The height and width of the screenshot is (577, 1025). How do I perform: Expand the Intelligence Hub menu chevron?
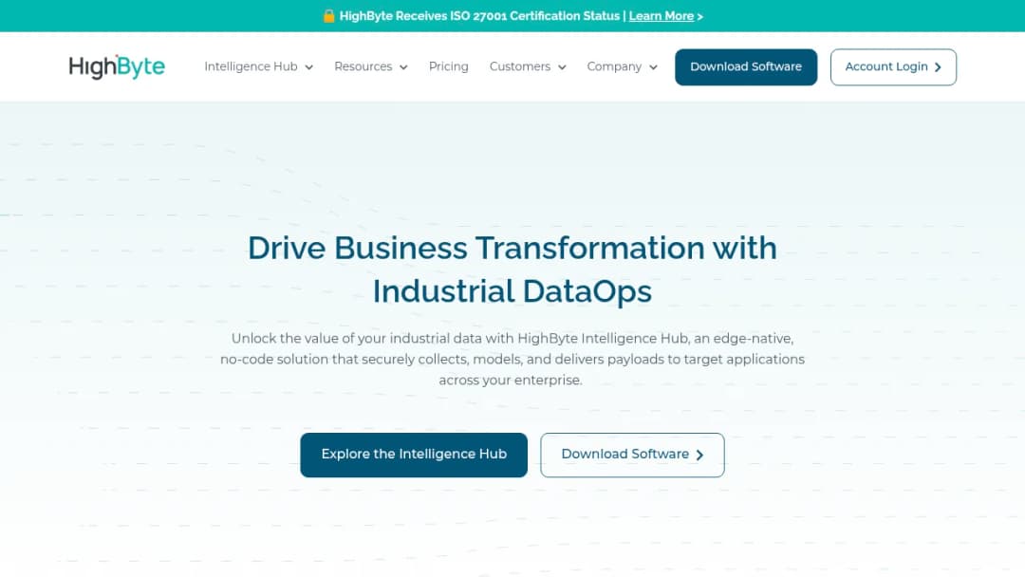(309, 67)
